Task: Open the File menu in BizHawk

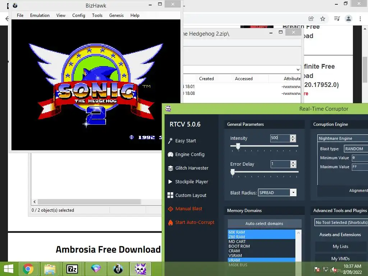Action: tap(20, 15)
